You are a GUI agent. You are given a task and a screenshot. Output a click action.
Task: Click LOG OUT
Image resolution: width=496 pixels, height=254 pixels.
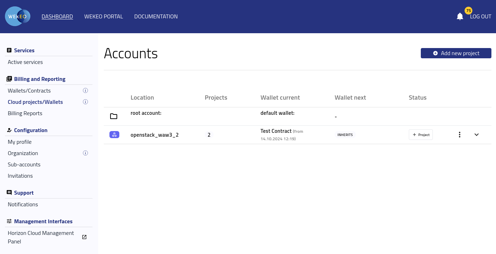pyautogui.click(x=480, y=17)
